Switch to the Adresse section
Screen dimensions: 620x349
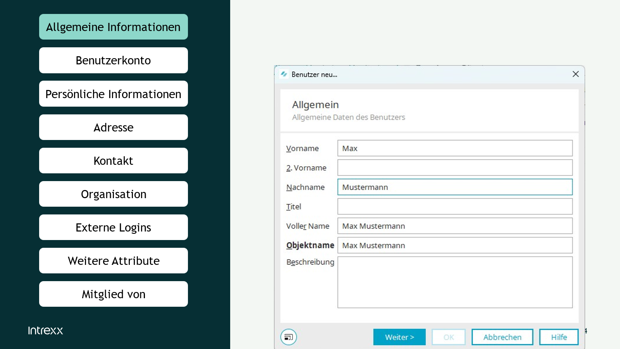coord(113,127)
